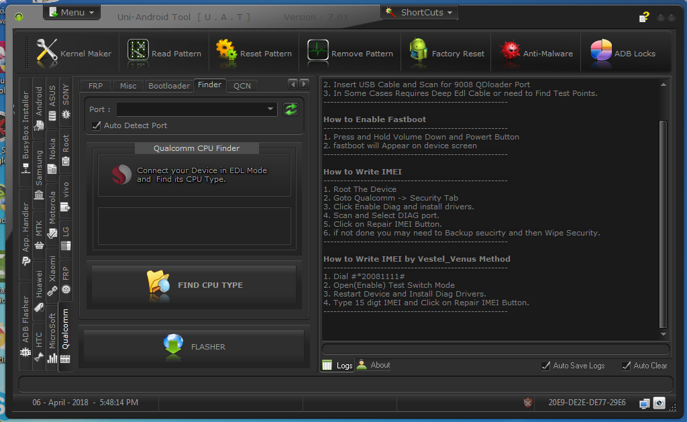Screen dimensions: 687x422
Task: Click the CPU finder result box
Action: (194, 225)
